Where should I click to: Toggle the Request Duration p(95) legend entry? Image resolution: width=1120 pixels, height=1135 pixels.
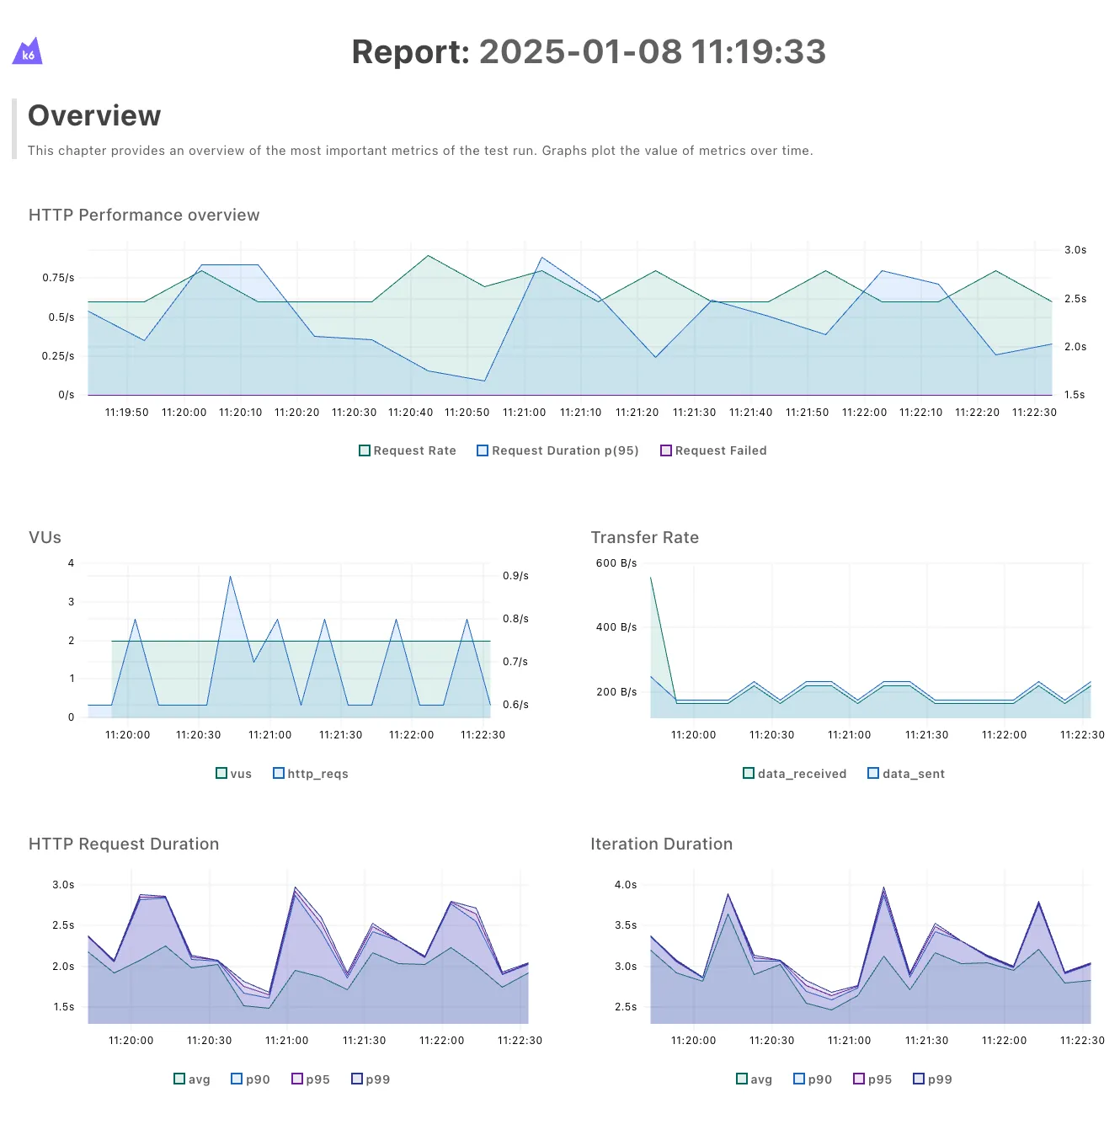(557, 450)
